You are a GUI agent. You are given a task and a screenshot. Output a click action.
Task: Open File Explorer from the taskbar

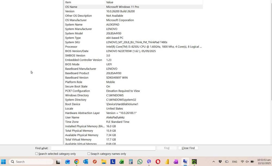(104, 162)
